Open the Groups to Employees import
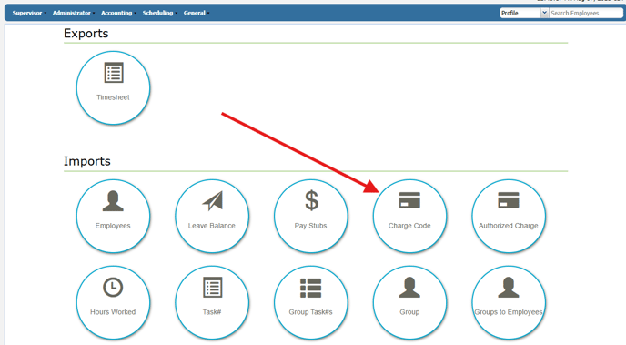626x345 pixels. click(509, 303)
